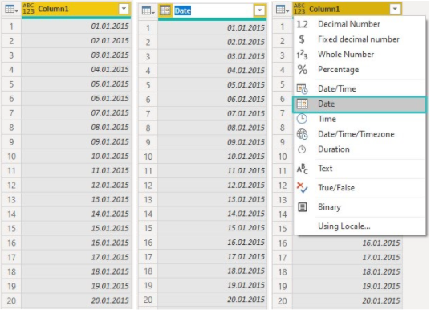Click the globe icon for Date/Time/Timezone
Image resolution: width=431 pixels, height=310 pixels.
[x=302, y=134]
